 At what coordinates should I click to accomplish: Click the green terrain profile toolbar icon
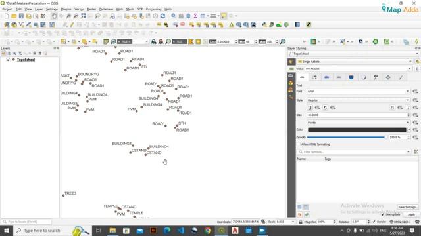tap(279, 25)
